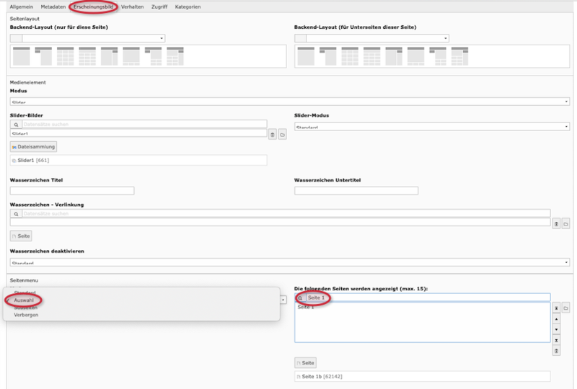Open the Modus dropdown under Medienelement
577x389 pixels.
290,102
